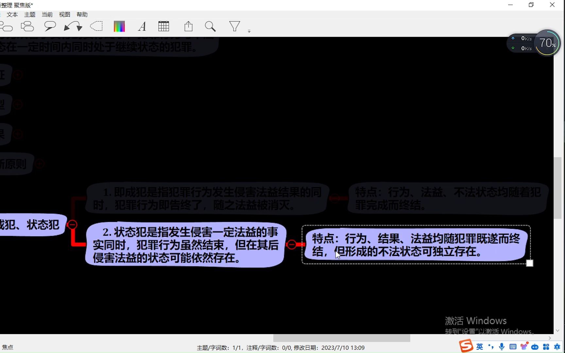Collapse the 2. 状态犯 topic's children

tap(291, 244)
